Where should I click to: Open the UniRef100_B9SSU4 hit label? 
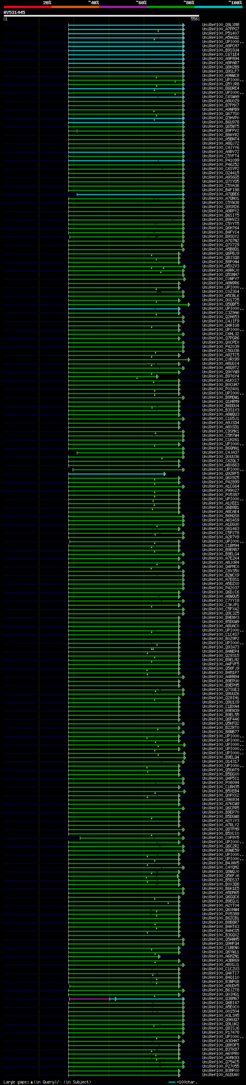[221, 50]
